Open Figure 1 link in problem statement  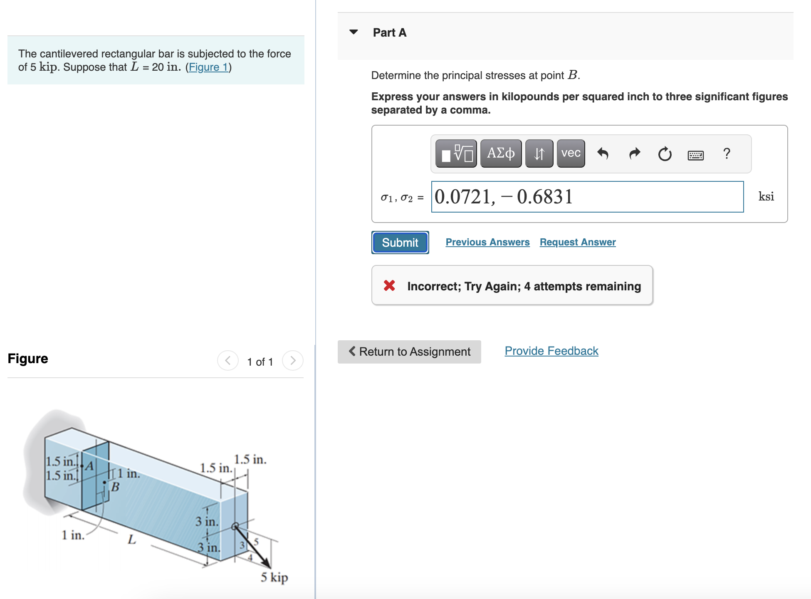[208, 67]
